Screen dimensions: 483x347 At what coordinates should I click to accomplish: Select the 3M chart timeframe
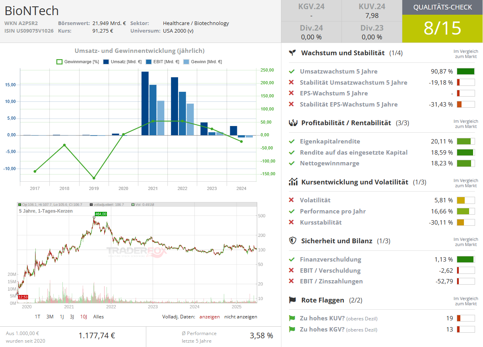(x=50, y=317)
